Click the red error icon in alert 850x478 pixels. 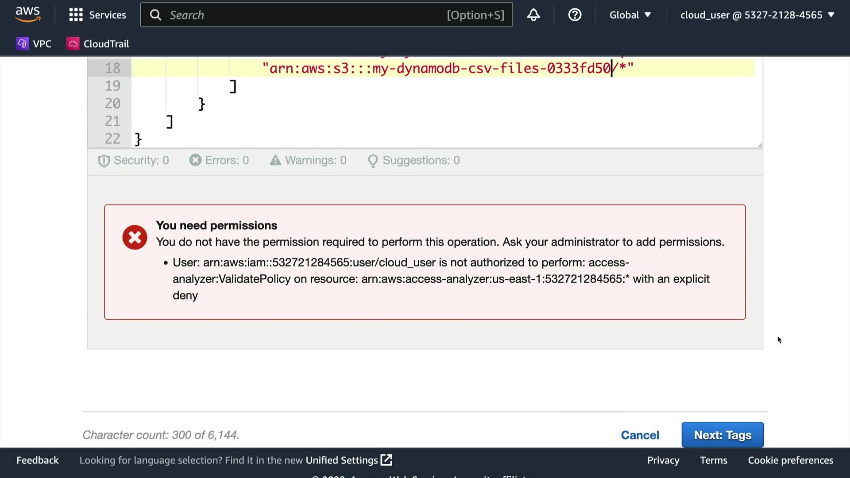coord(135,238)
